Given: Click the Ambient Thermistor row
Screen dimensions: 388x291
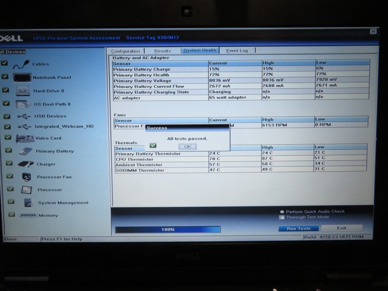Looking at the screenshot, I should tap(241, 164).
